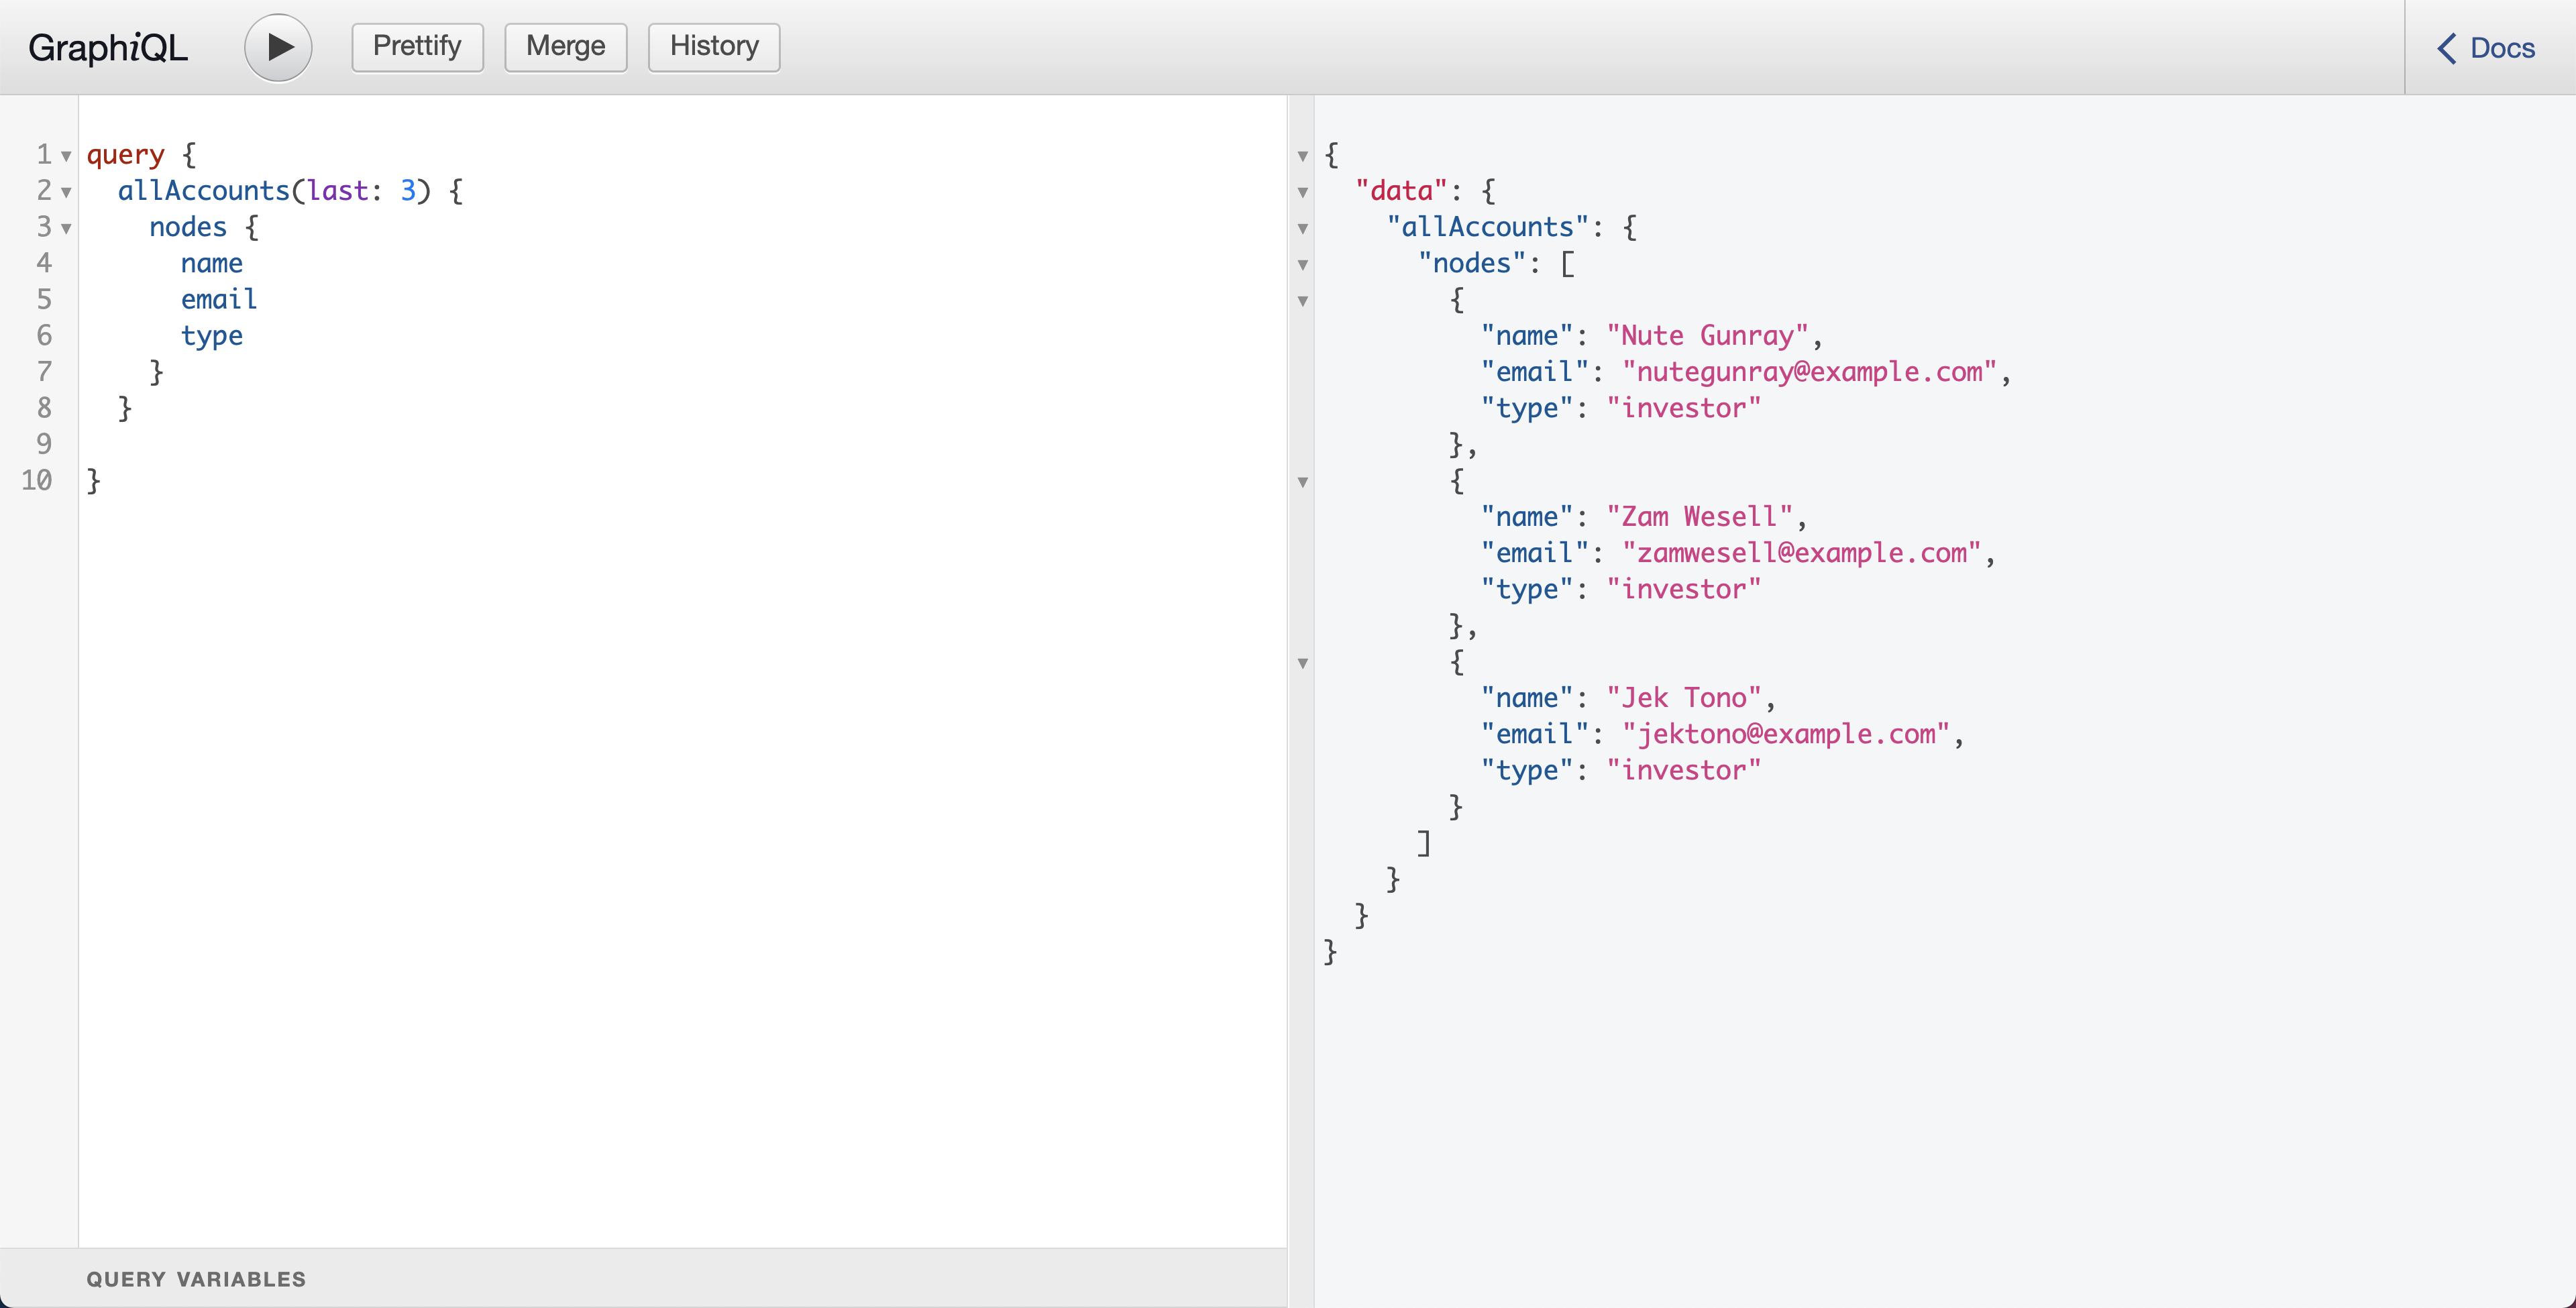The image size is (2576, 1308).
Task: Fold the "data" object in the result pane
Action: pos(1303,192)
